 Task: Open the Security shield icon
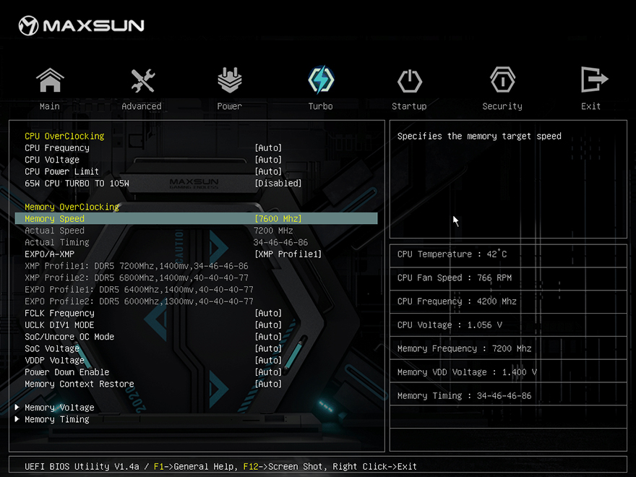pyautogui.click(x=502, y=80)
